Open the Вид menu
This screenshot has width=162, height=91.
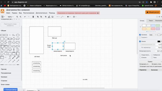pyautogui.click(x=20, y=13)
